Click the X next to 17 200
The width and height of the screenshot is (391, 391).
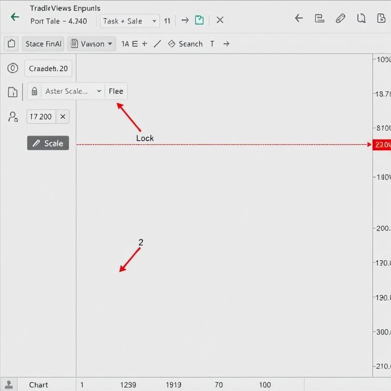coord(63,117)
